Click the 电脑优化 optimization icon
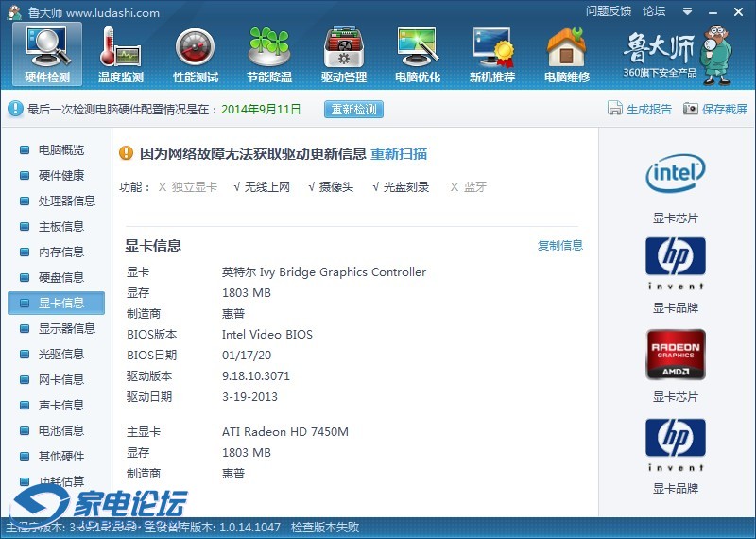Viewport: 756px width, 539px height. tap(418, 55)
